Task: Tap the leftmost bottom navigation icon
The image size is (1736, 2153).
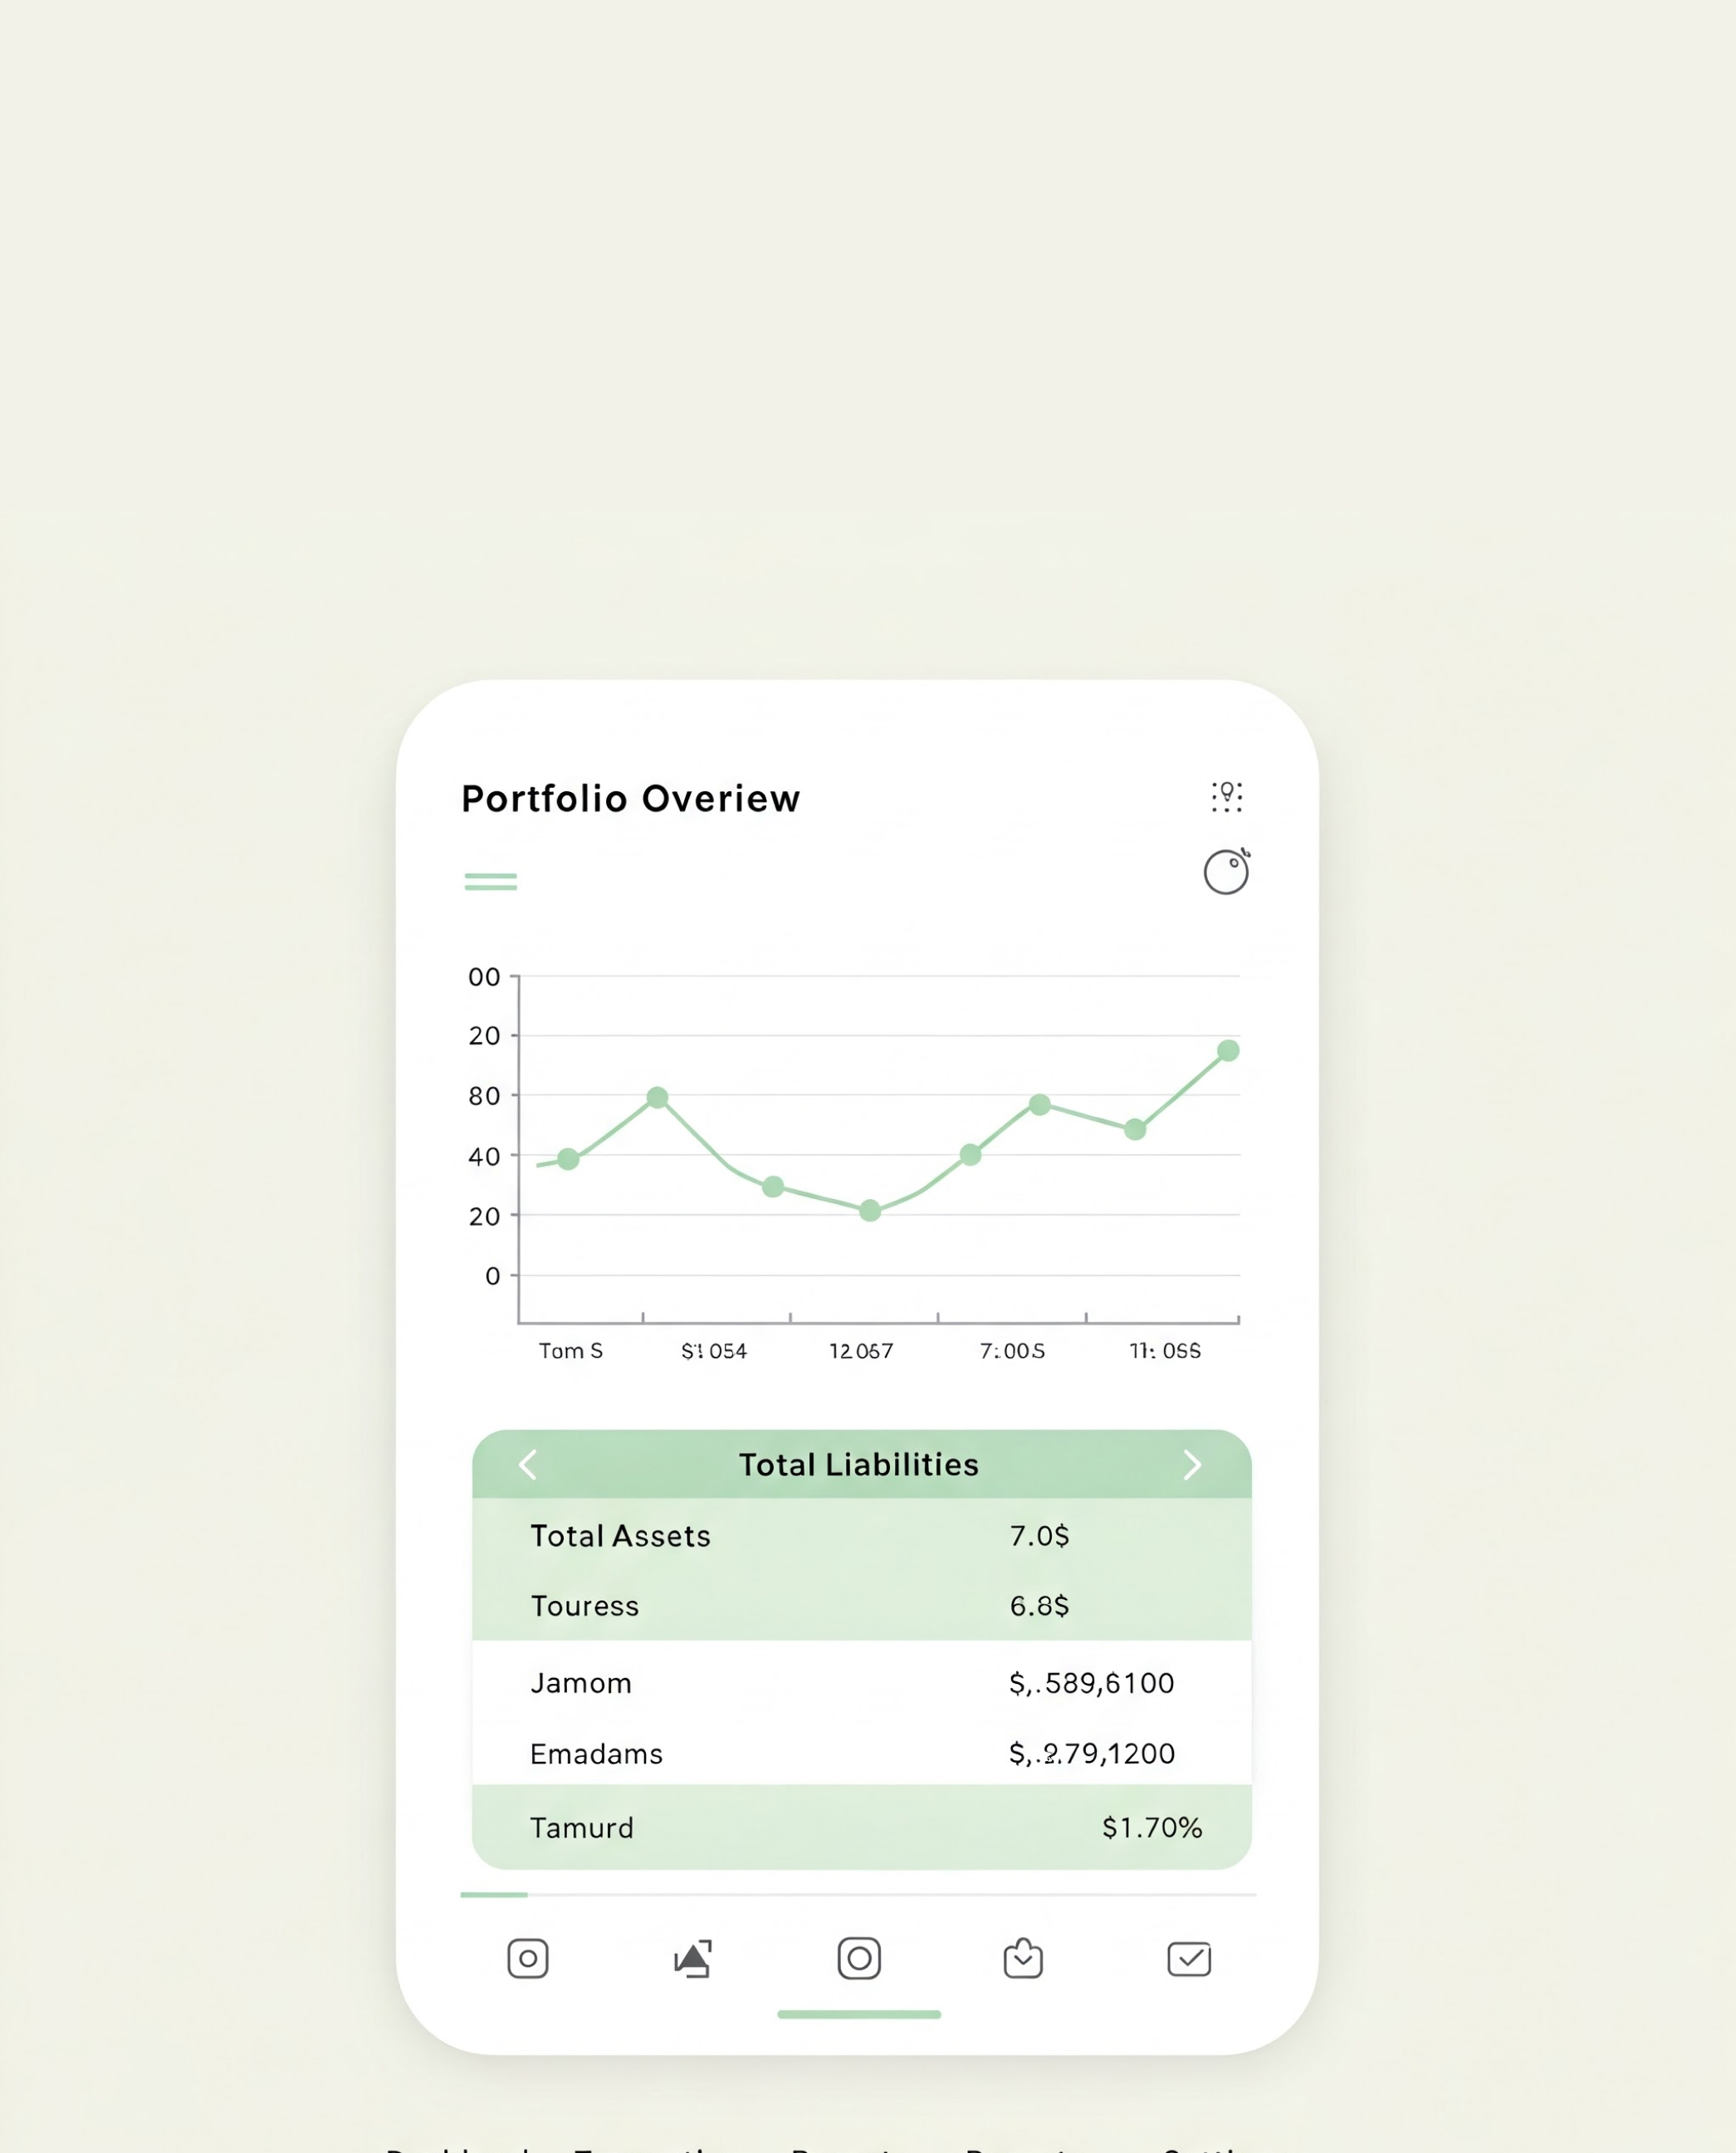Action: click(x=527, y=1958)
